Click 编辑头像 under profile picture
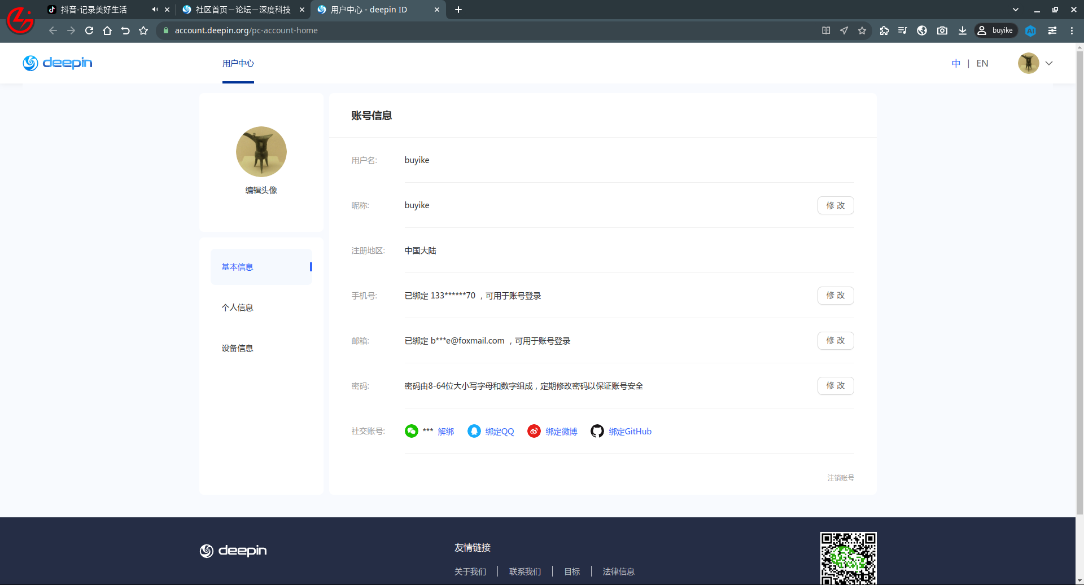The image size is (1084, 585). tap(261, 190)
